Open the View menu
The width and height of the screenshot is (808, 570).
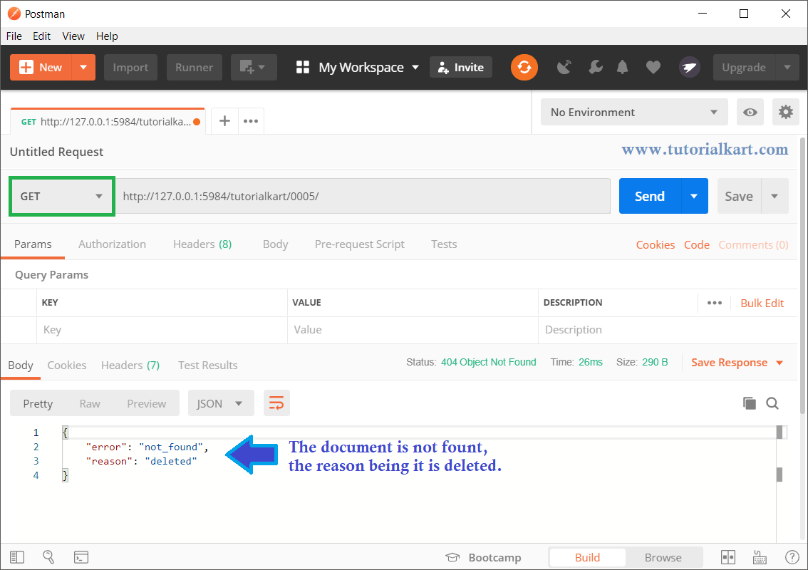point(73,36)
